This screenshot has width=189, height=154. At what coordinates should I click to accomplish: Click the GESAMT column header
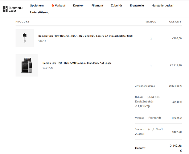[x=175, y=22]
